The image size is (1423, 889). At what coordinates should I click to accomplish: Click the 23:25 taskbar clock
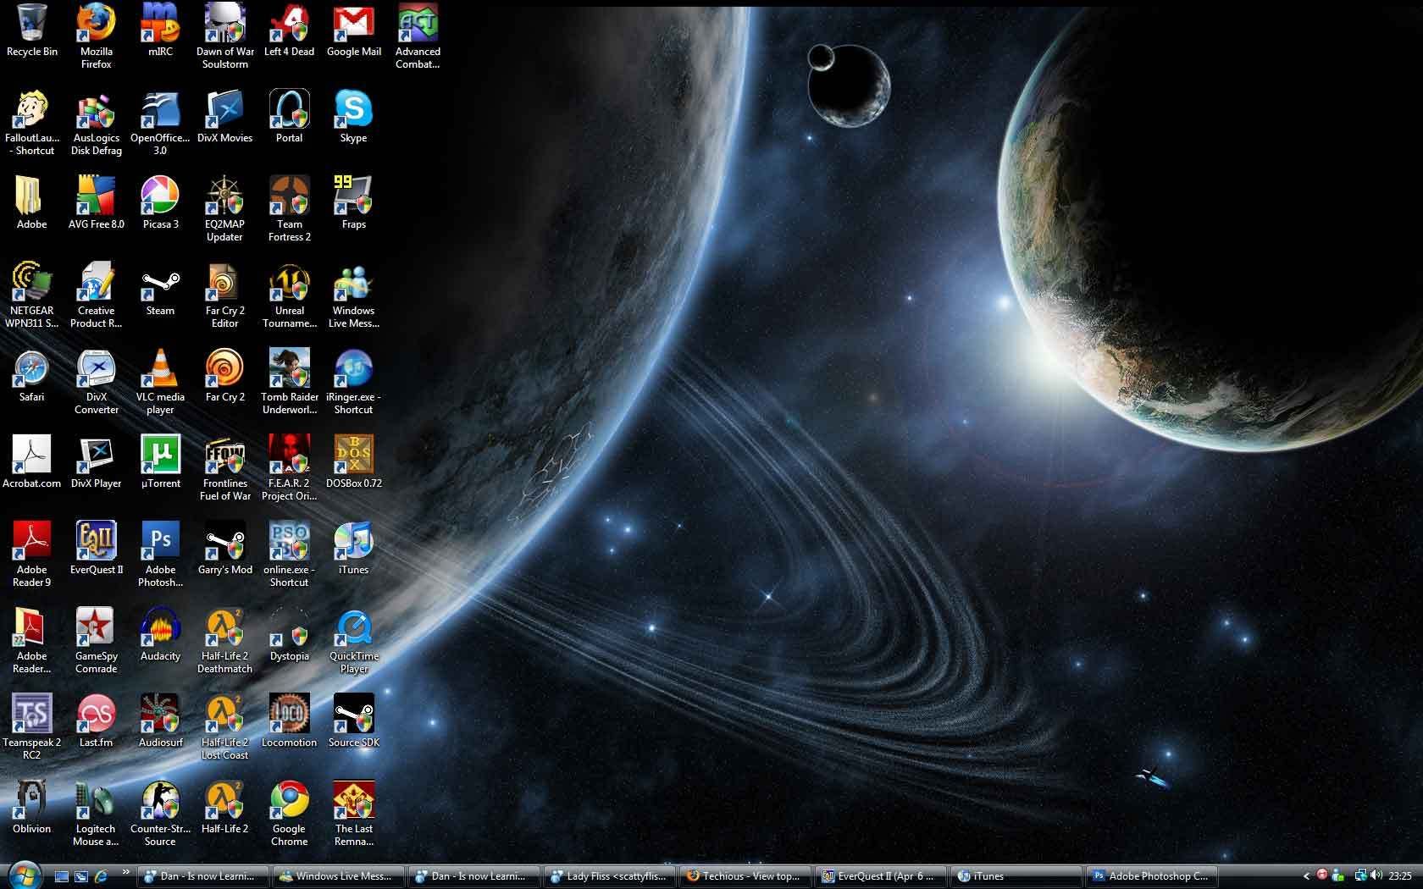coord(1400,876)
